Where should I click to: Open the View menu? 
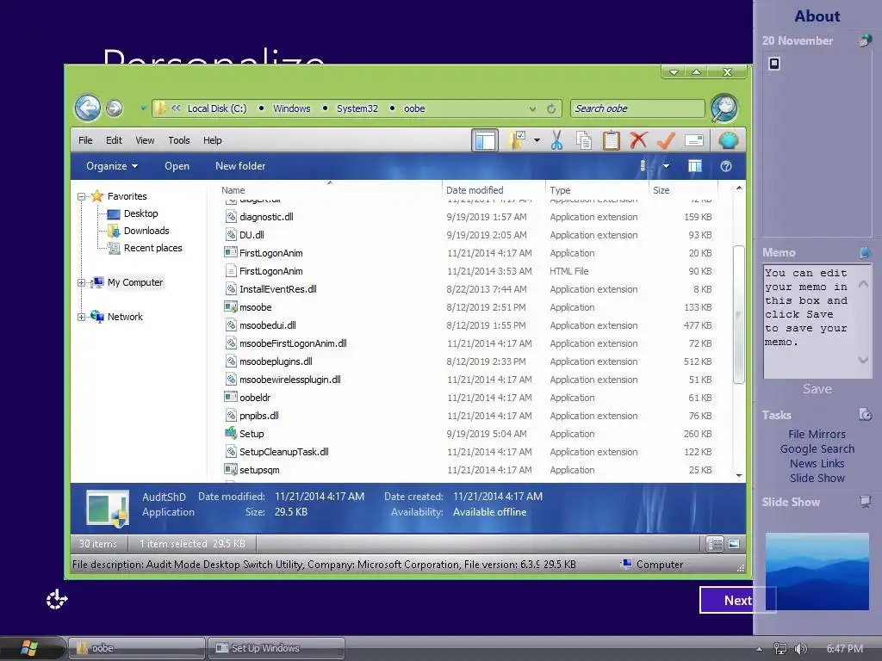[x=145, y=140]
